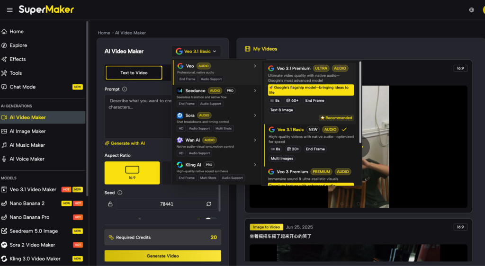Viewport: 485px width, 266px height.
Task: Select the Veo 3.1 Basic model
Action: point(311,144)
